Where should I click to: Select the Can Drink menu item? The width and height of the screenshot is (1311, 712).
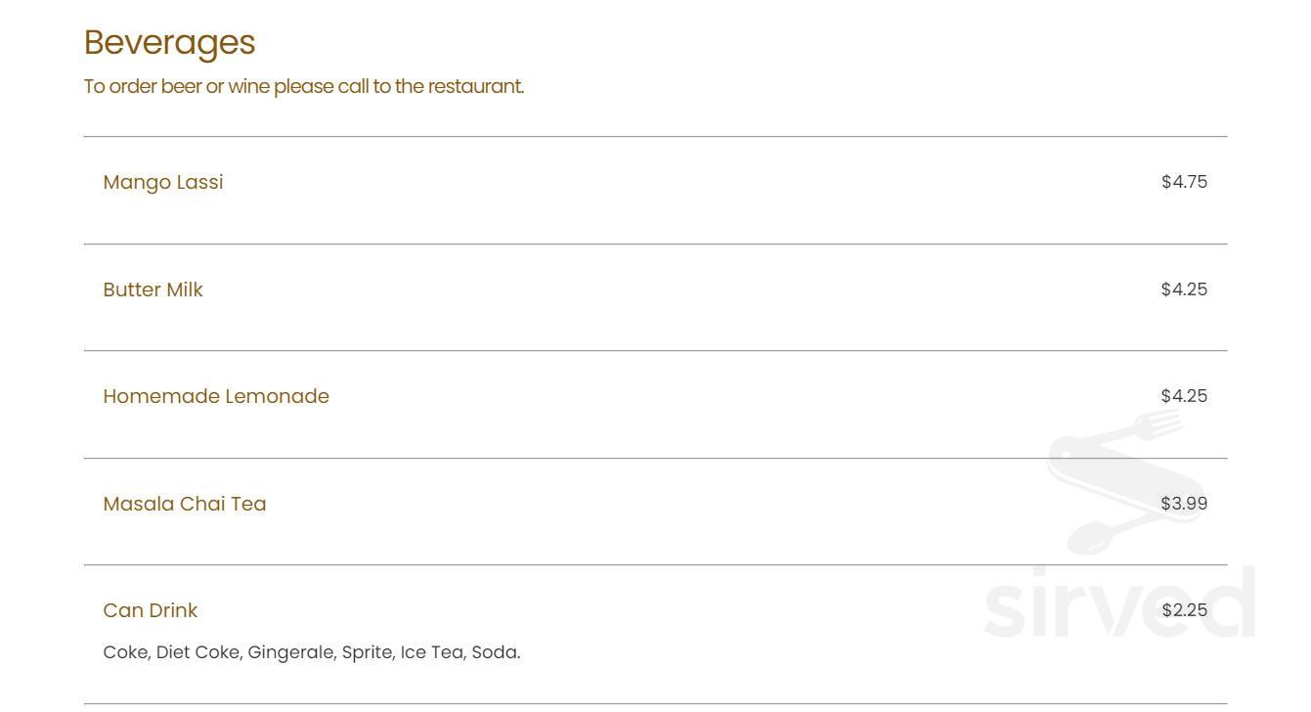tap(151, 610)
